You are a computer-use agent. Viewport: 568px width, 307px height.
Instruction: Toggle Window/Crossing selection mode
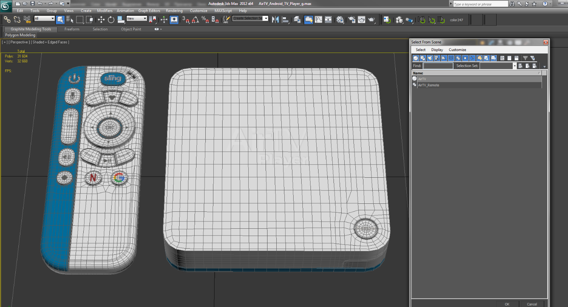pyautogui.click(x=89, y=20)
